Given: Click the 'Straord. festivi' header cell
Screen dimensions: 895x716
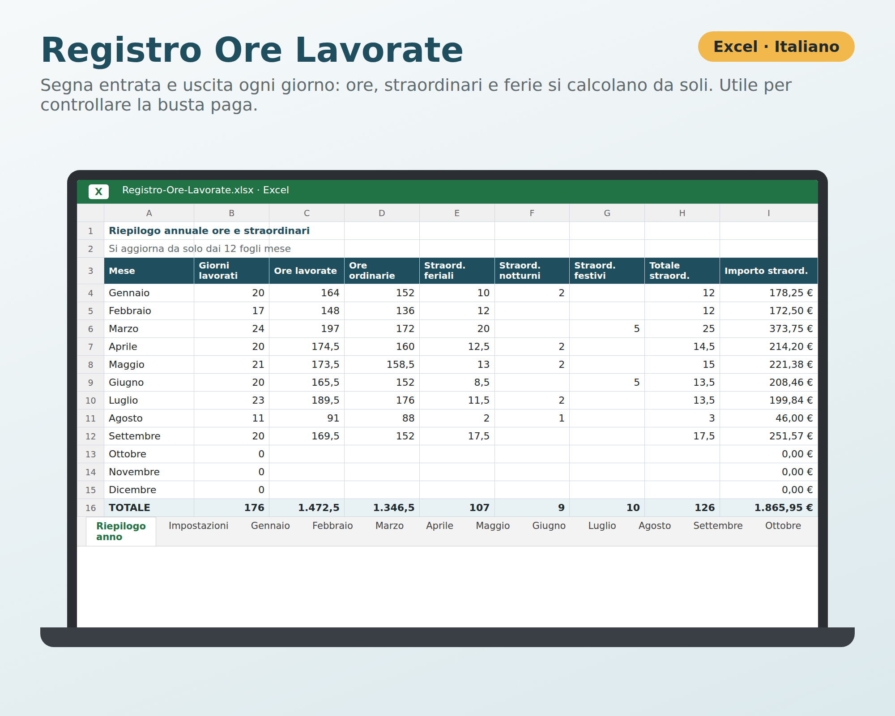Looking at the screenshot, I should 607,271.
